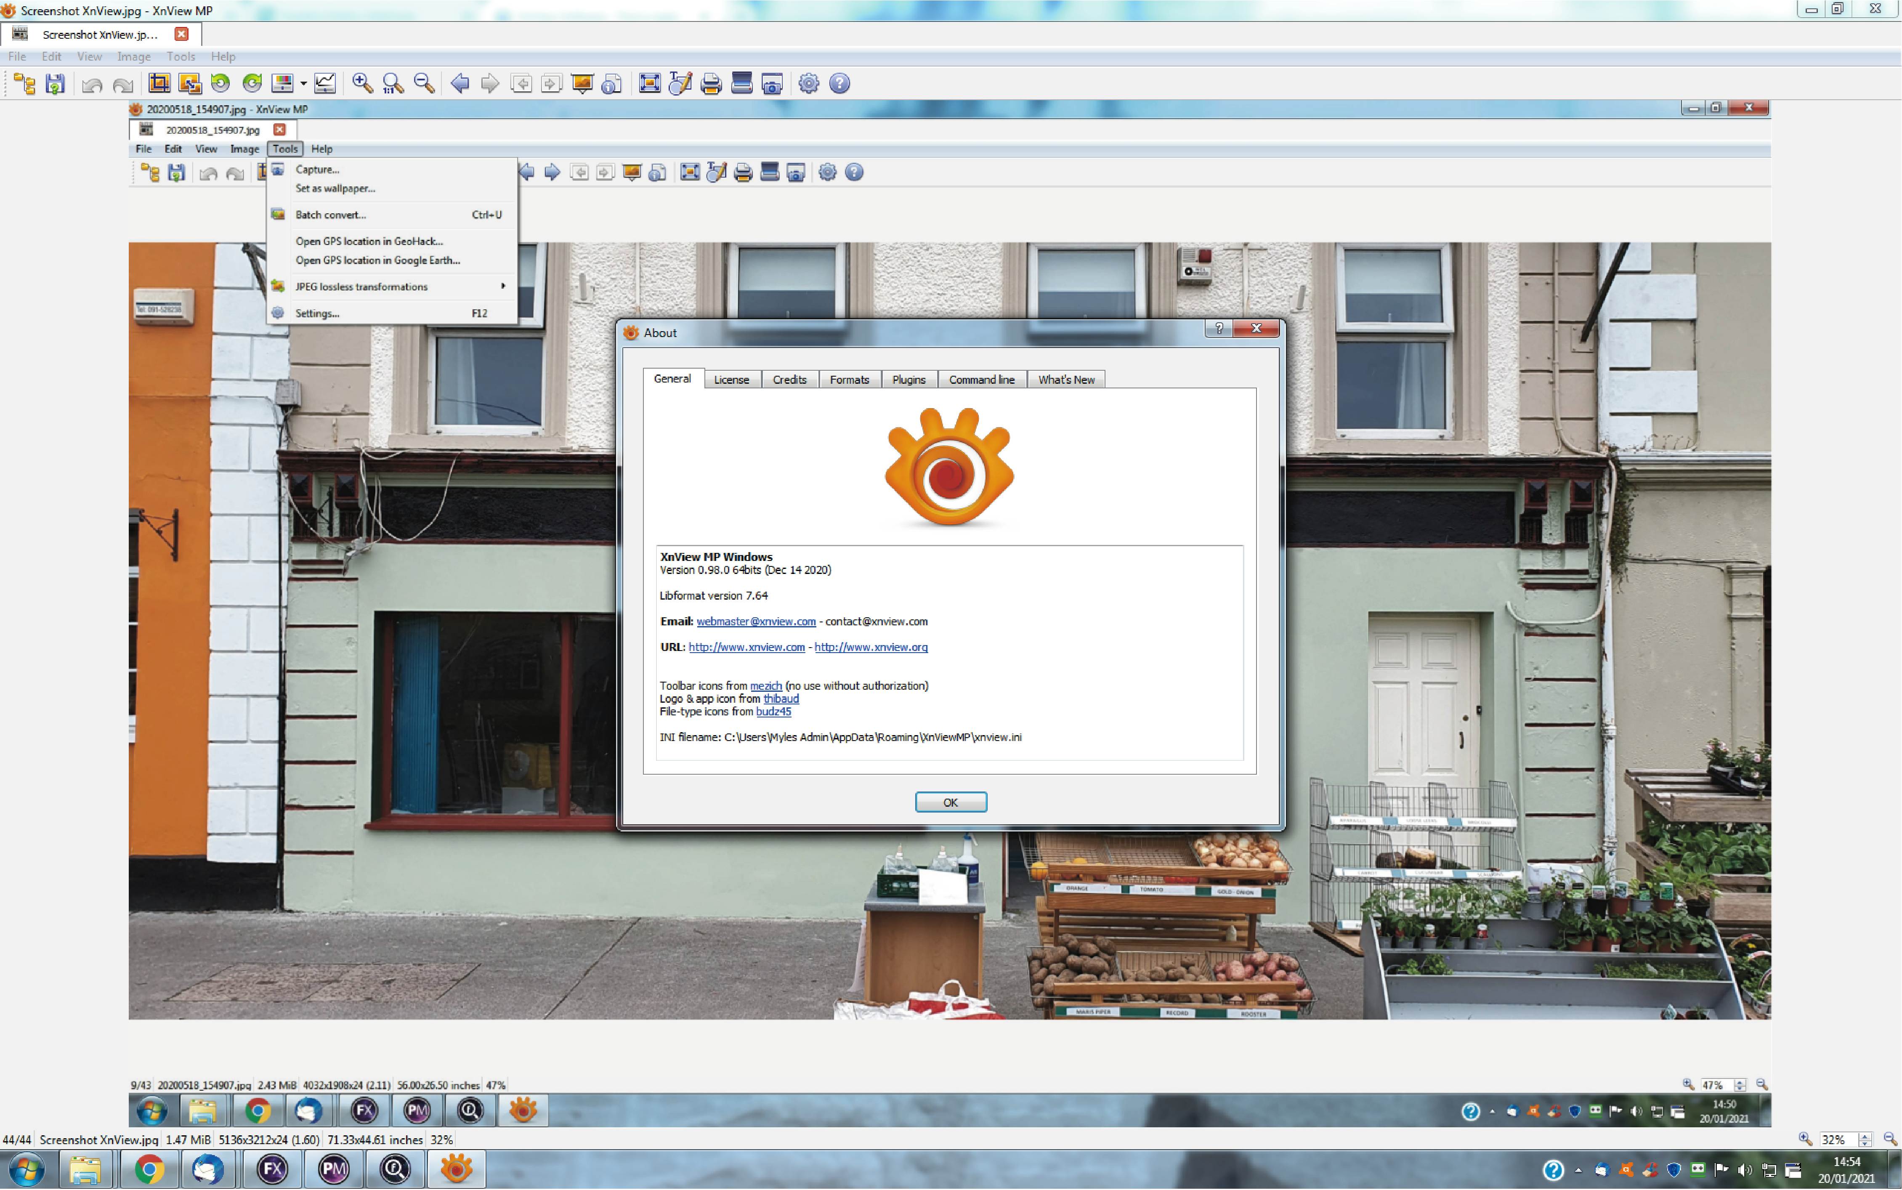The image size is (1902, 1190).
Task: Select the Crop tool icon
Action: pyautogui.click(x=159, y=83)
